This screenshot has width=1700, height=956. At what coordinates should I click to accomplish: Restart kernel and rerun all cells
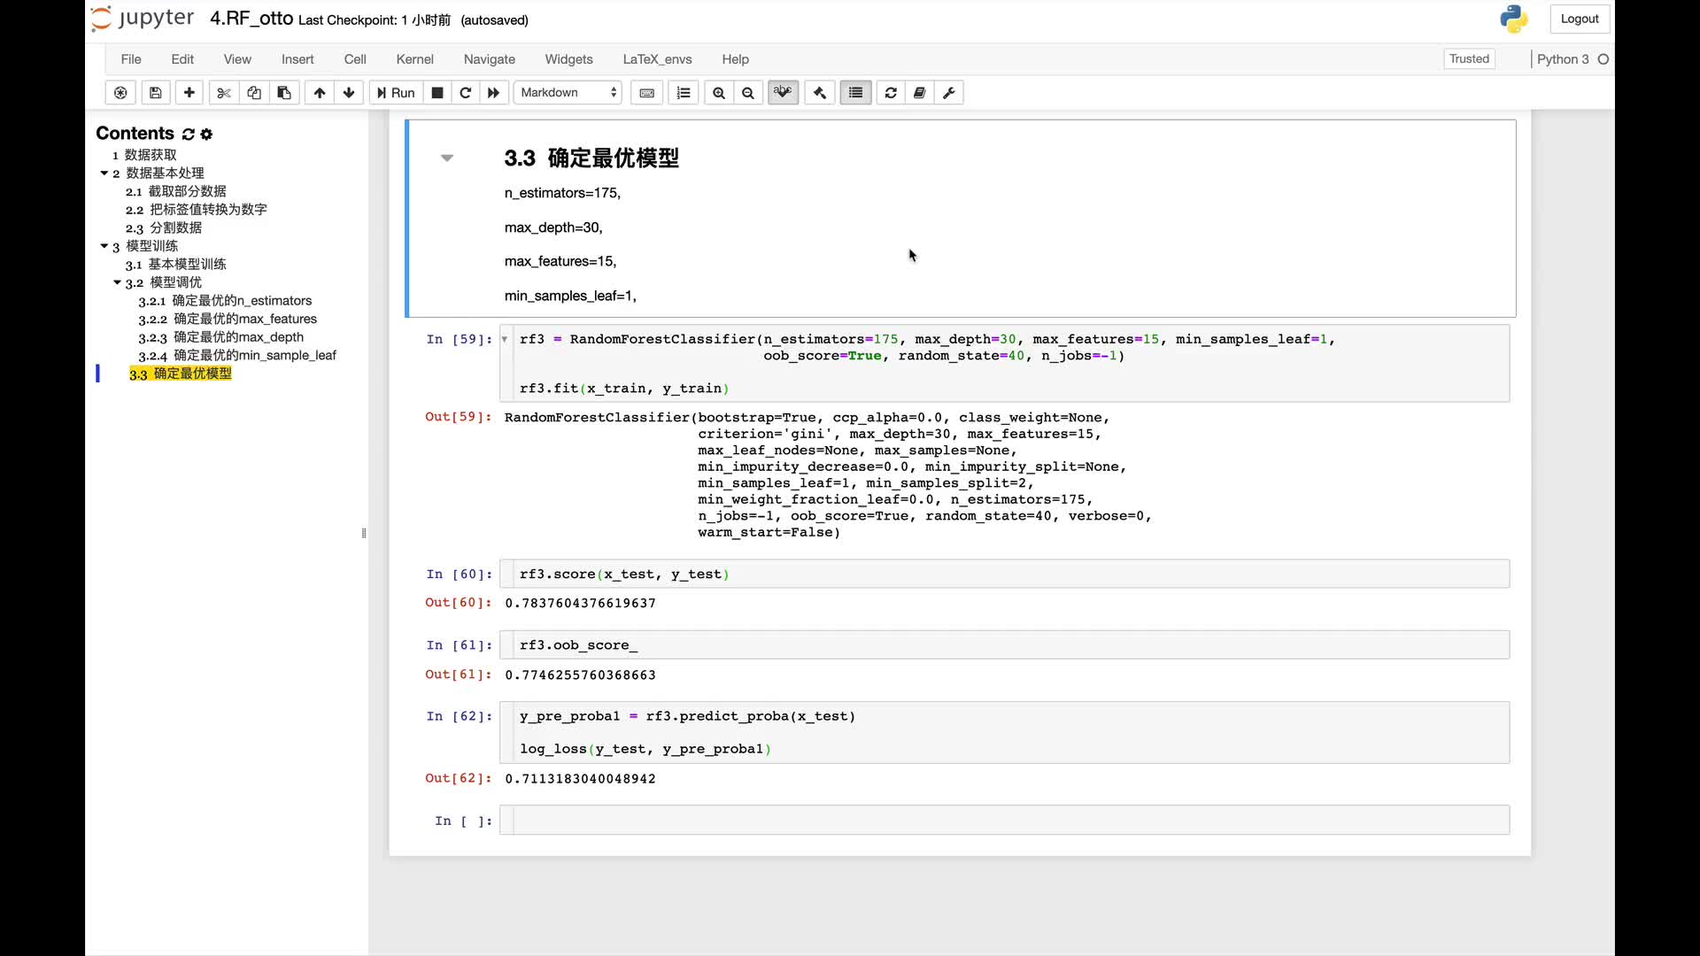(x=494, y=93)
